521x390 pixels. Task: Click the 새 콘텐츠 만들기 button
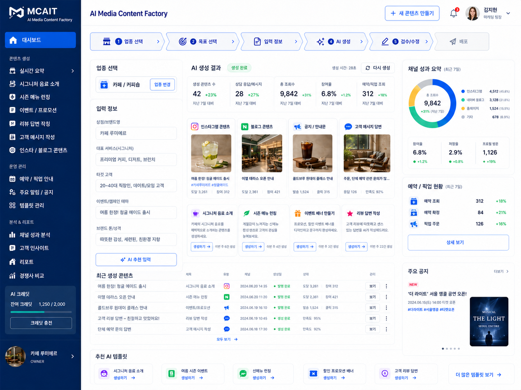[x=412, y=13]
